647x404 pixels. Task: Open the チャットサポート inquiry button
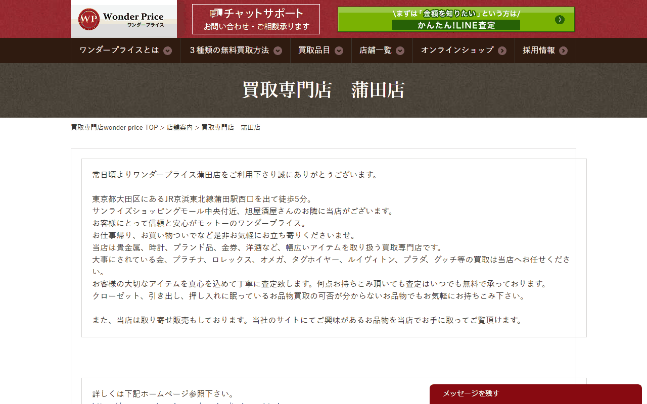(256, 19)
